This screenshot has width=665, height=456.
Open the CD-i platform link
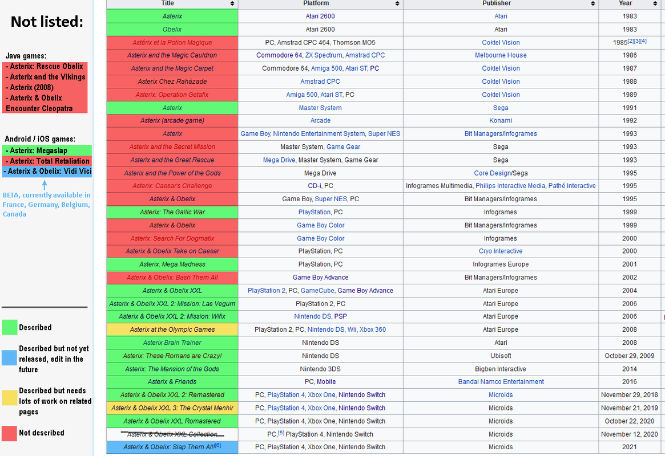click(315, 185)
